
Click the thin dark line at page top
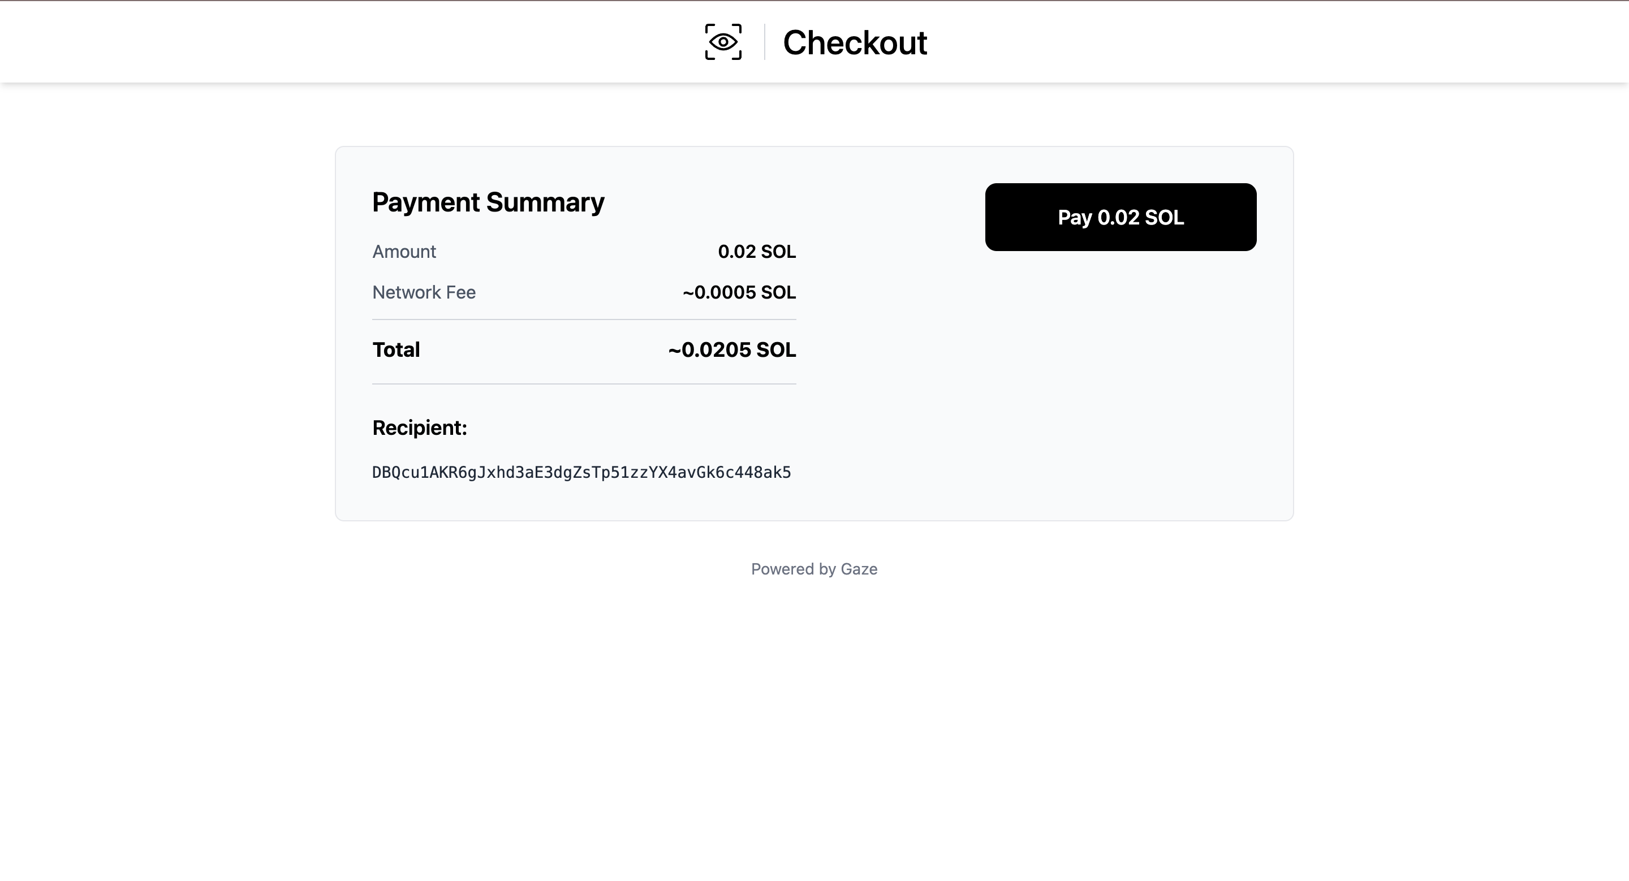815,1
